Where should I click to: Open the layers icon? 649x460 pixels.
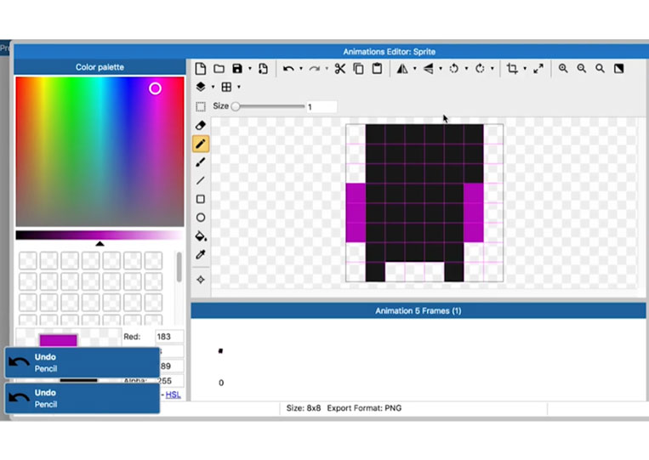coord(201,87)
